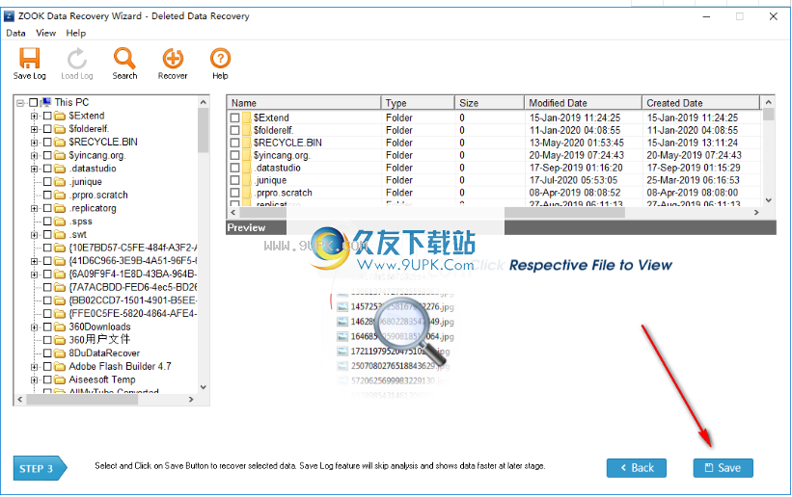Check the 360Downloads tree checkbox
The width and height of the screenshot is (792, 497).
pos(47,327)
